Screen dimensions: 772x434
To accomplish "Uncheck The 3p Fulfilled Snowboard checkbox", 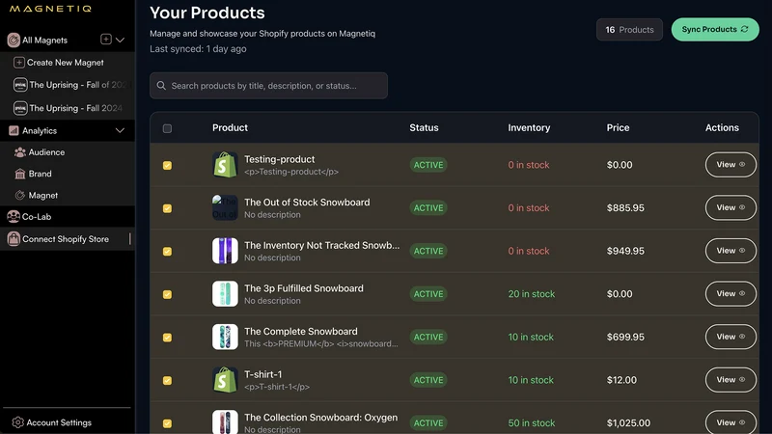I will [x=167, y=294].
